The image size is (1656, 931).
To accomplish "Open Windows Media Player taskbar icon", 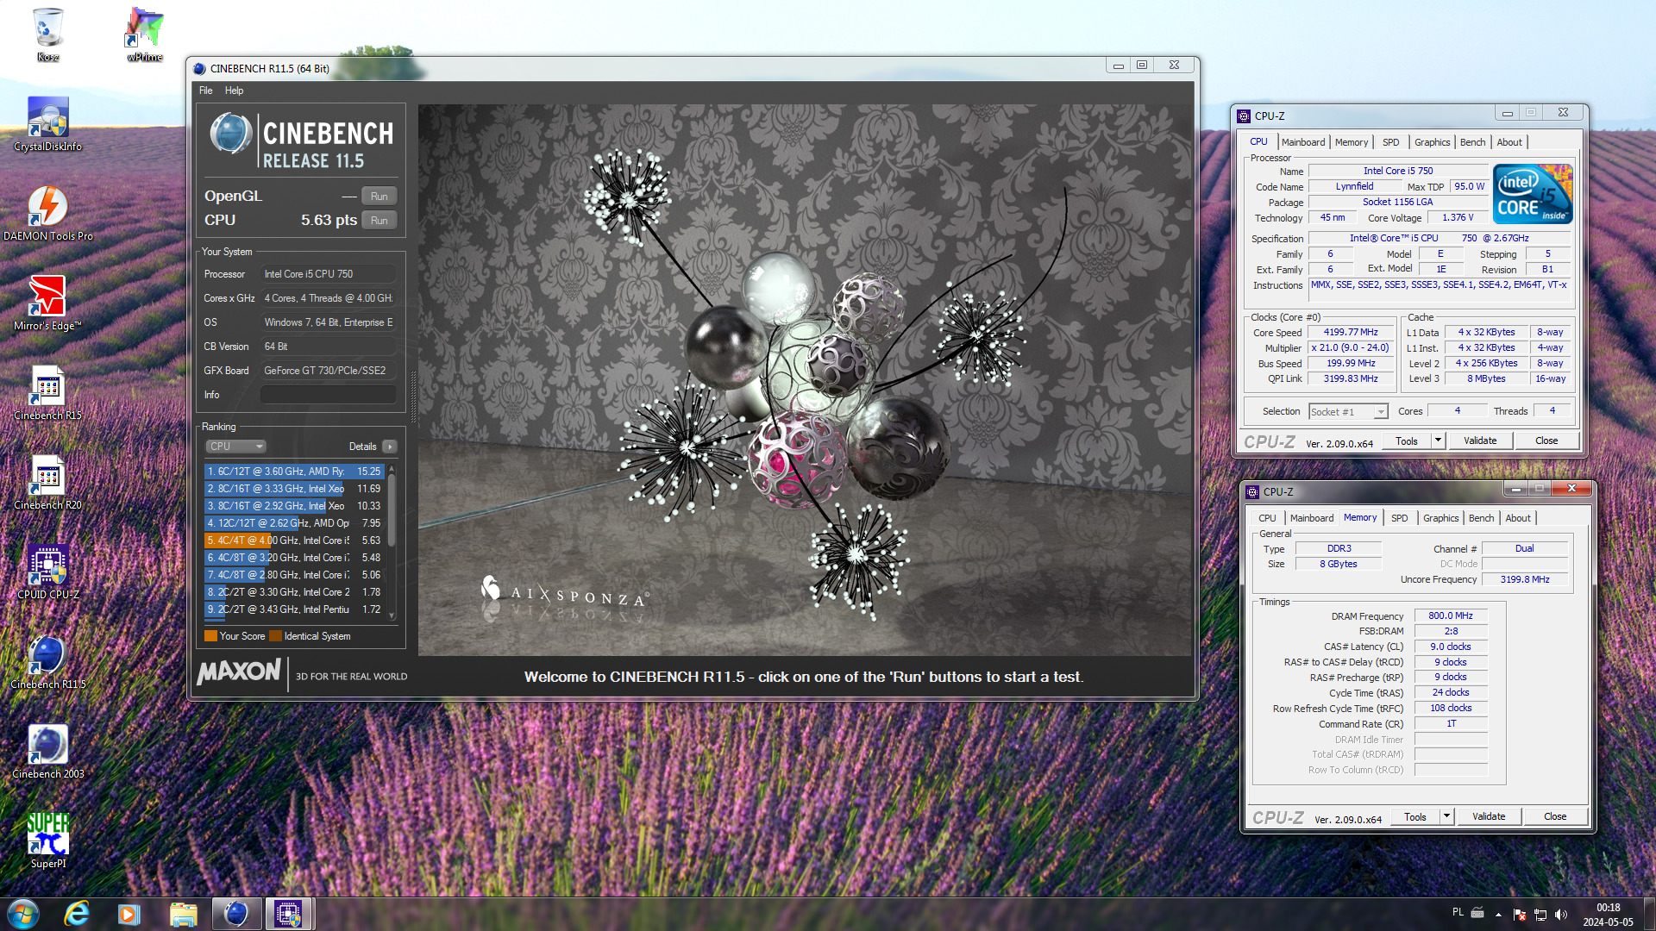I will tap(129, 914).
